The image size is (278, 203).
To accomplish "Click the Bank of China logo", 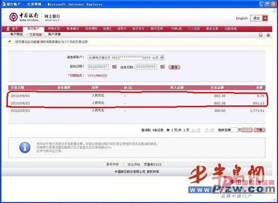I will 24,17.
